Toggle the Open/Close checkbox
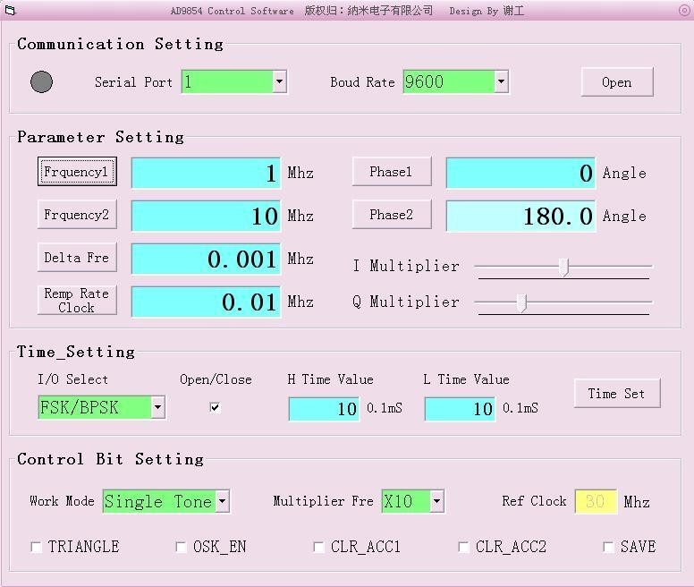The height and width of the screenshot is (587, 694). [x=215, y=407]
